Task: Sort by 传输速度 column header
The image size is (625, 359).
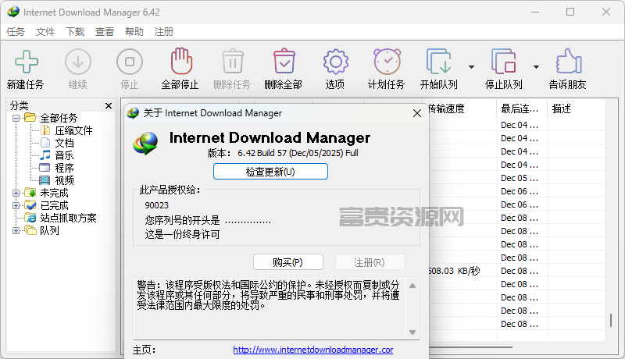Action: (462, 108)
